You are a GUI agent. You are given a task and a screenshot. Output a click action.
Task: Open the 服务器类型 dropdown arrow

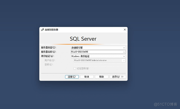click(x=124, y=48)
